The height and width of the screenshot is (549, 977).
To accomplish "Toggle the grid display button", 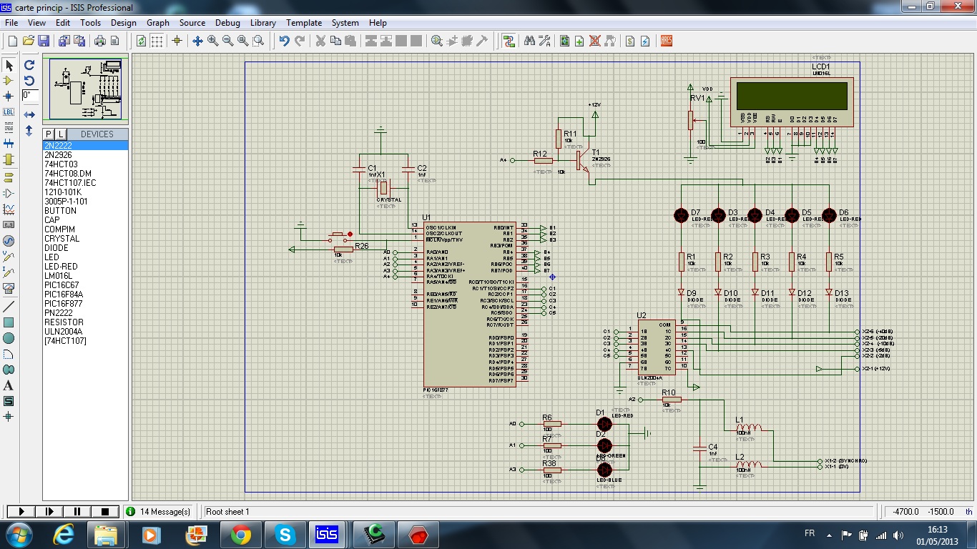I will 157,41.
